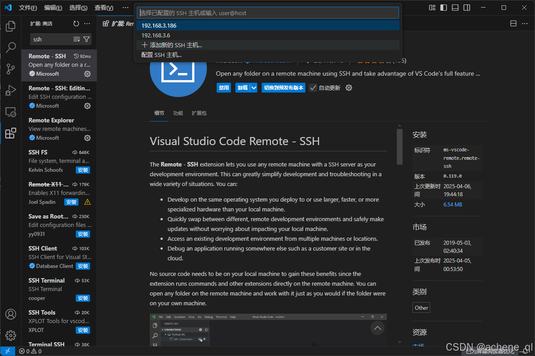Switch to pre-release version button
This screenshot has width=535, height=356.
284,88
